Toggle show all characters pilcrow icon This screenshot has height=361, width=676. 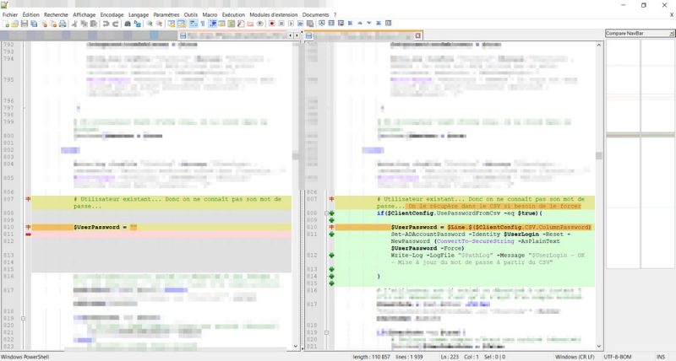(202, 24)
